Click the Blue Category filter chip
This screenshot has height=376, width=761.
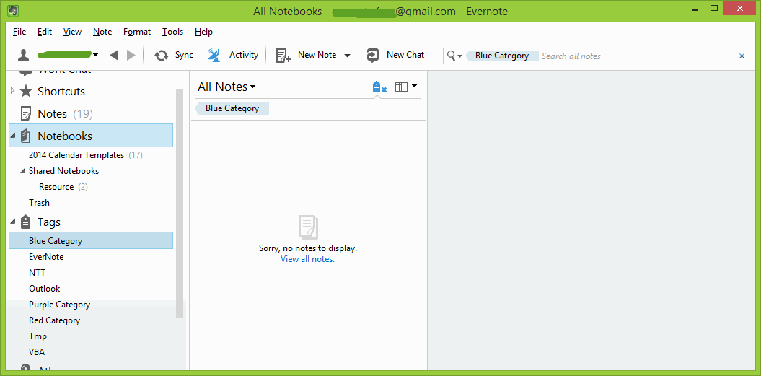(x=232, y=108)
